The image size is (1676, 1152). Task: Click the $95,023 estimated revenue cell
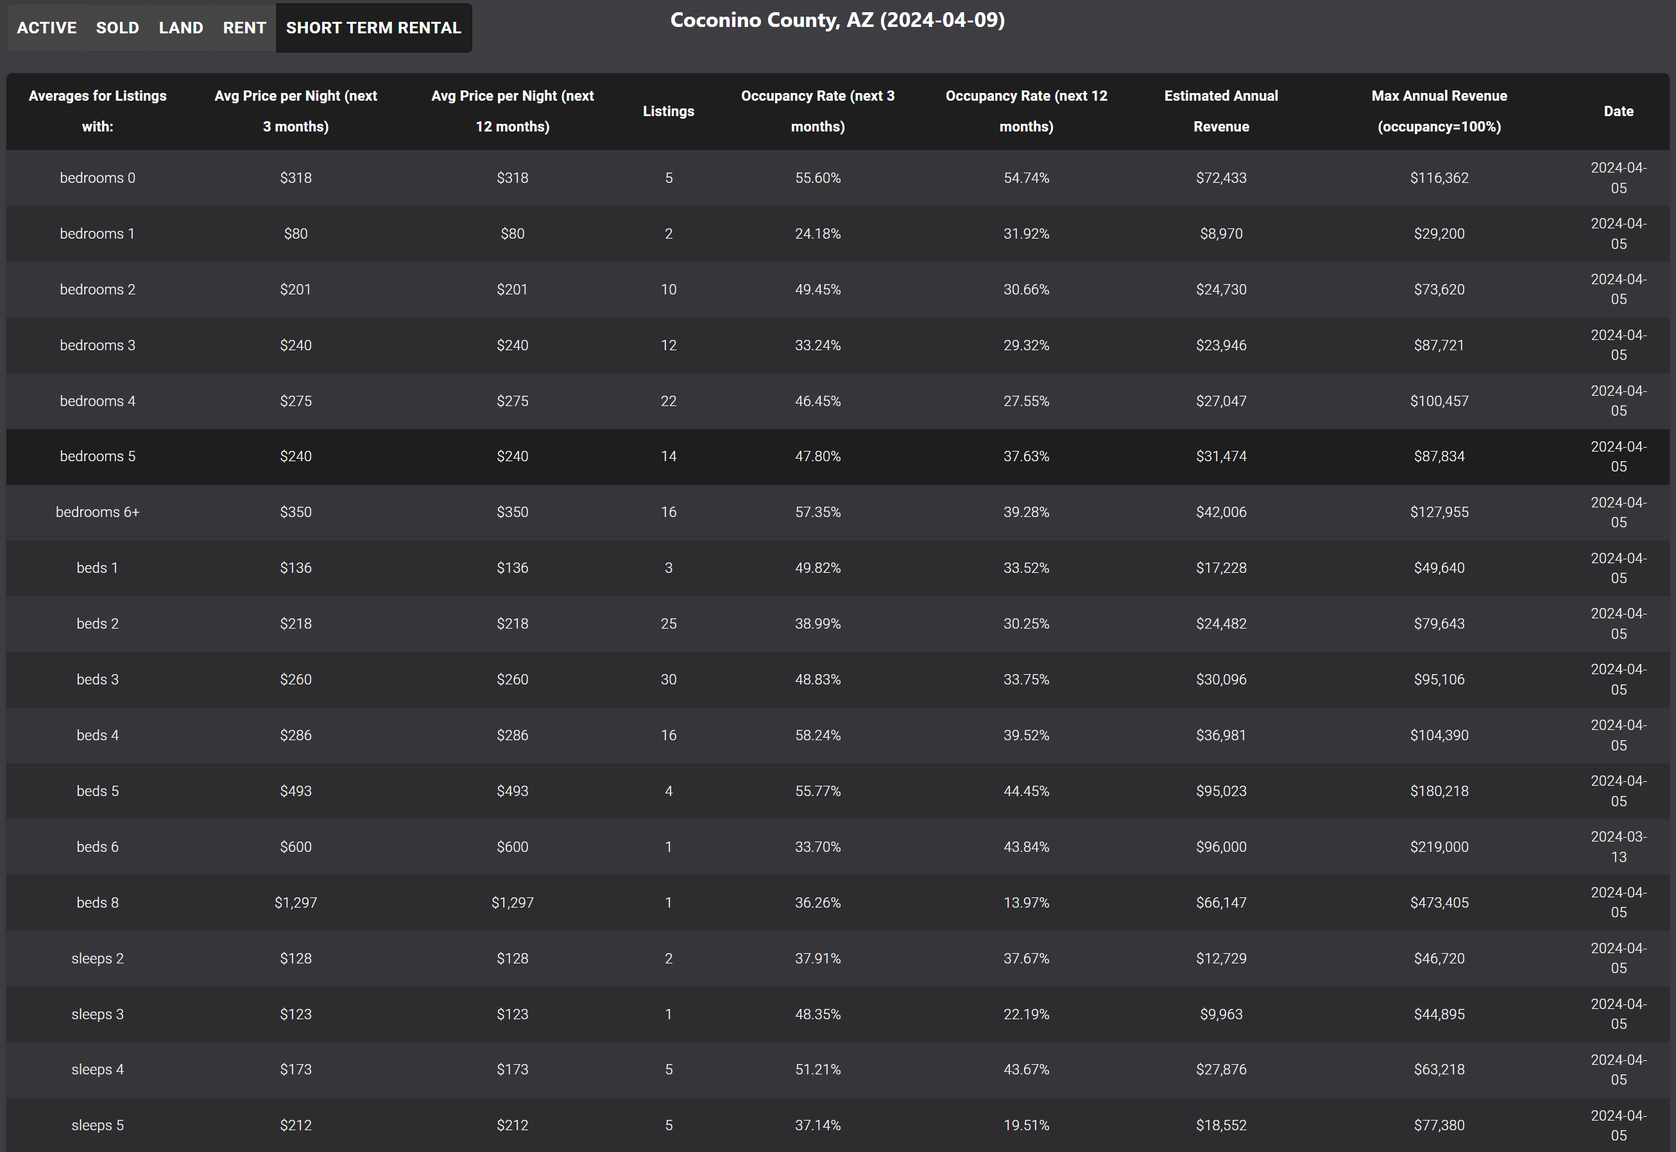[x=1221, y=791]
